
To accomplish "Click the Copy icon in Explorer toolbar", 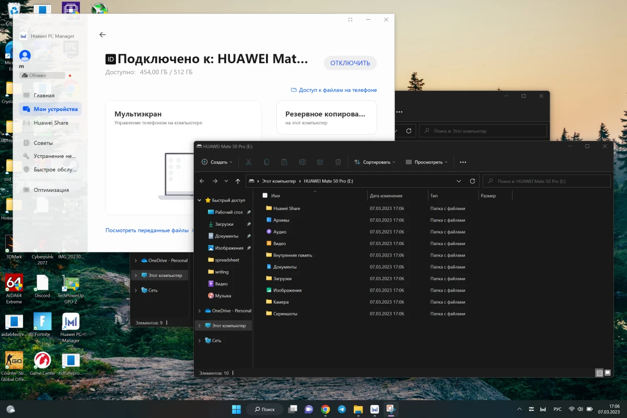I will [x=266, y=162].
